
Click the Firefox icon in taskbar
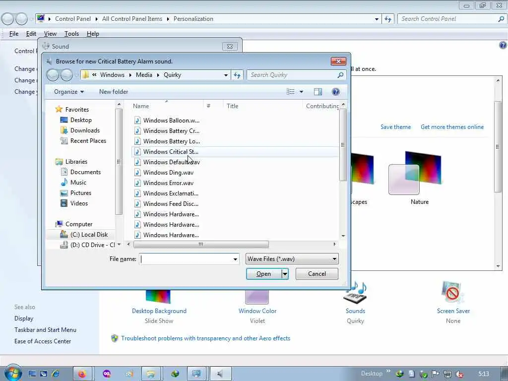[x=82, y=374]
